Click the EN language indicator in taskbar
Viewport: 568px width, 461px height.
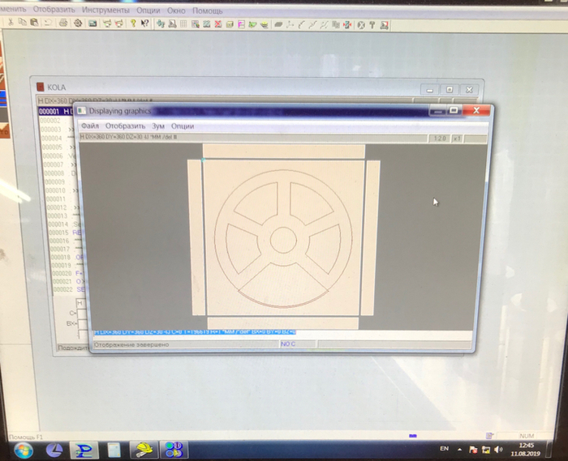445,448
